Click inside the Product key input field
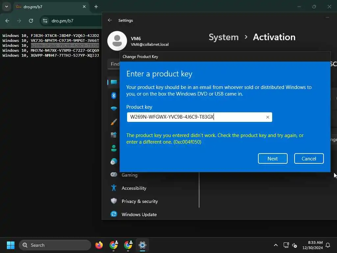This screenshot has height=253, width=337. (199, 117)
